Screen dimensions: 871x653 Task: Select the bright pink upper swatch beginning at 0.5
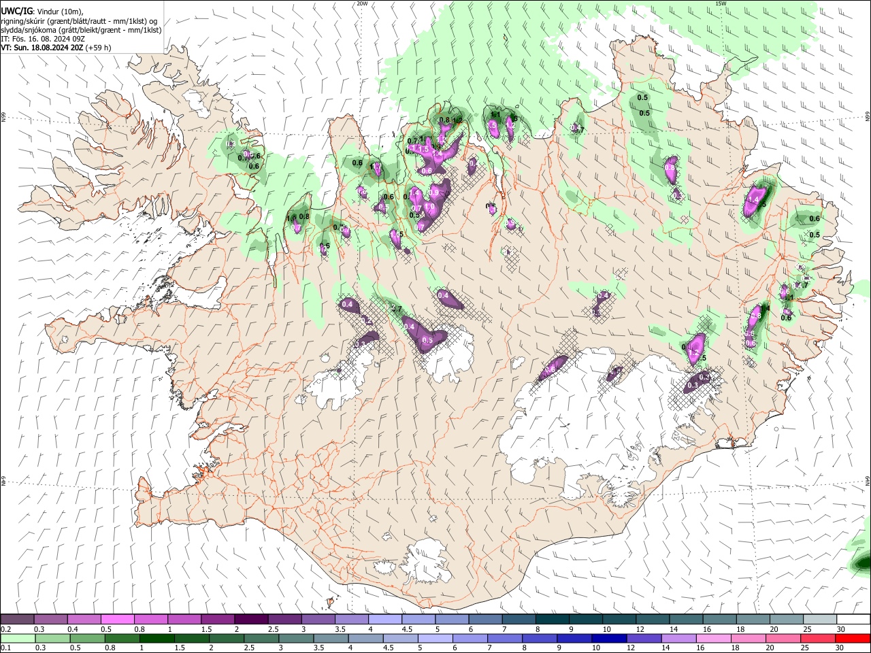[117, 619]
